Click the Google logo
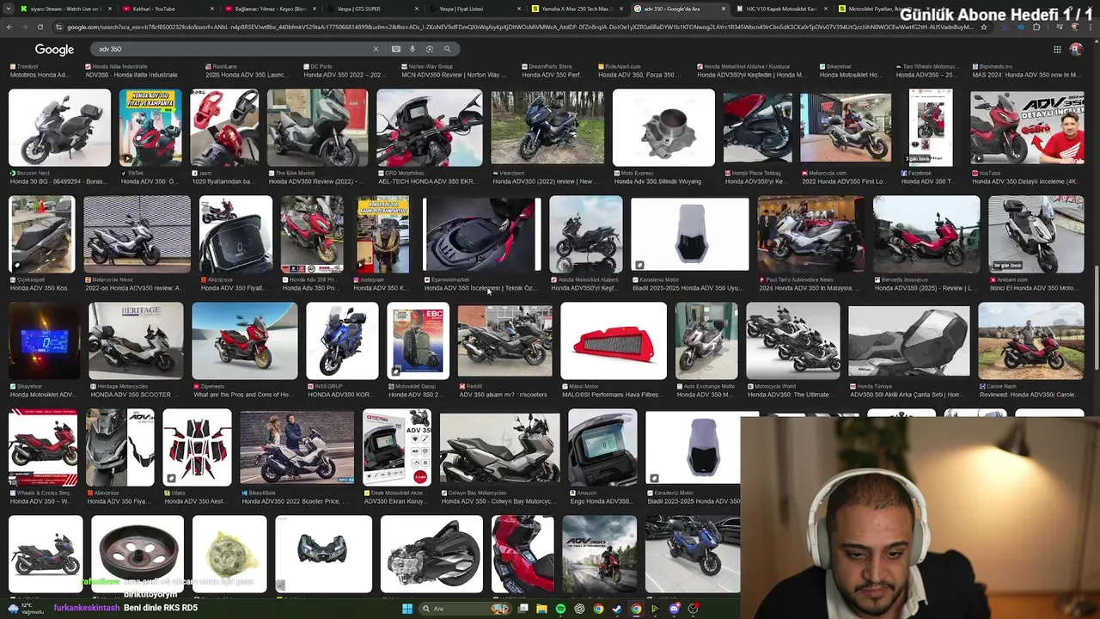Viewport: 1100px width, 619px height. [54, 49]
